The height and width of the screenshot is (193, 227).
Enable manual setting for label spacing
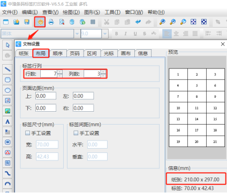click(76, 133)
